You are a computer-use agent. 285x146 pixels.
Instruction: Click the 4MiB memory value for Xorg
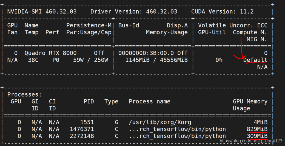[260, 123]
